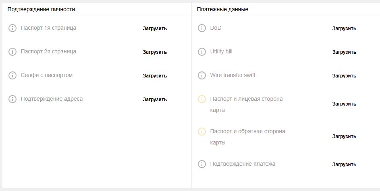Click the info icon beside DoD
Screen dimensions: 380x191
coord(202,28)
